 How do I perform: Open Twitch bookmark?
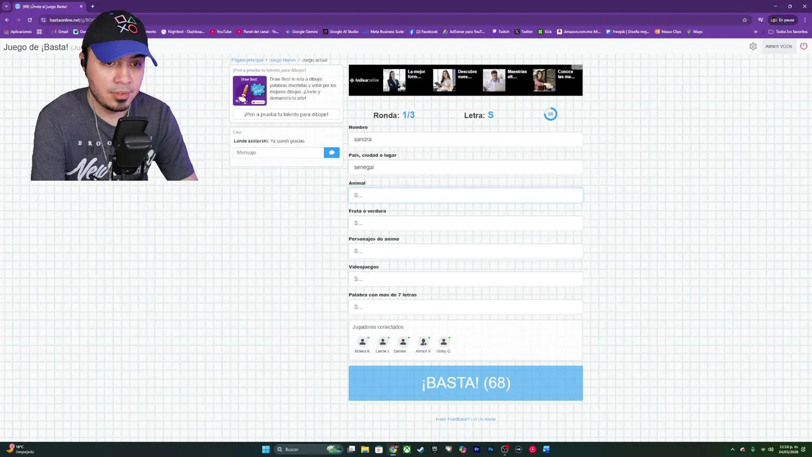[501, 32]
